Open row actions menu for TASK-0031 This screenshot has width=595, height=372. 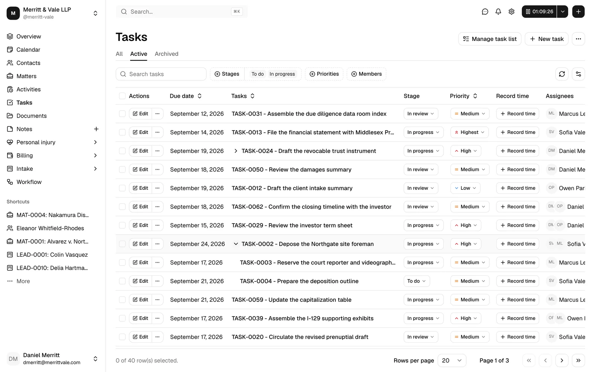coord(157,114)
